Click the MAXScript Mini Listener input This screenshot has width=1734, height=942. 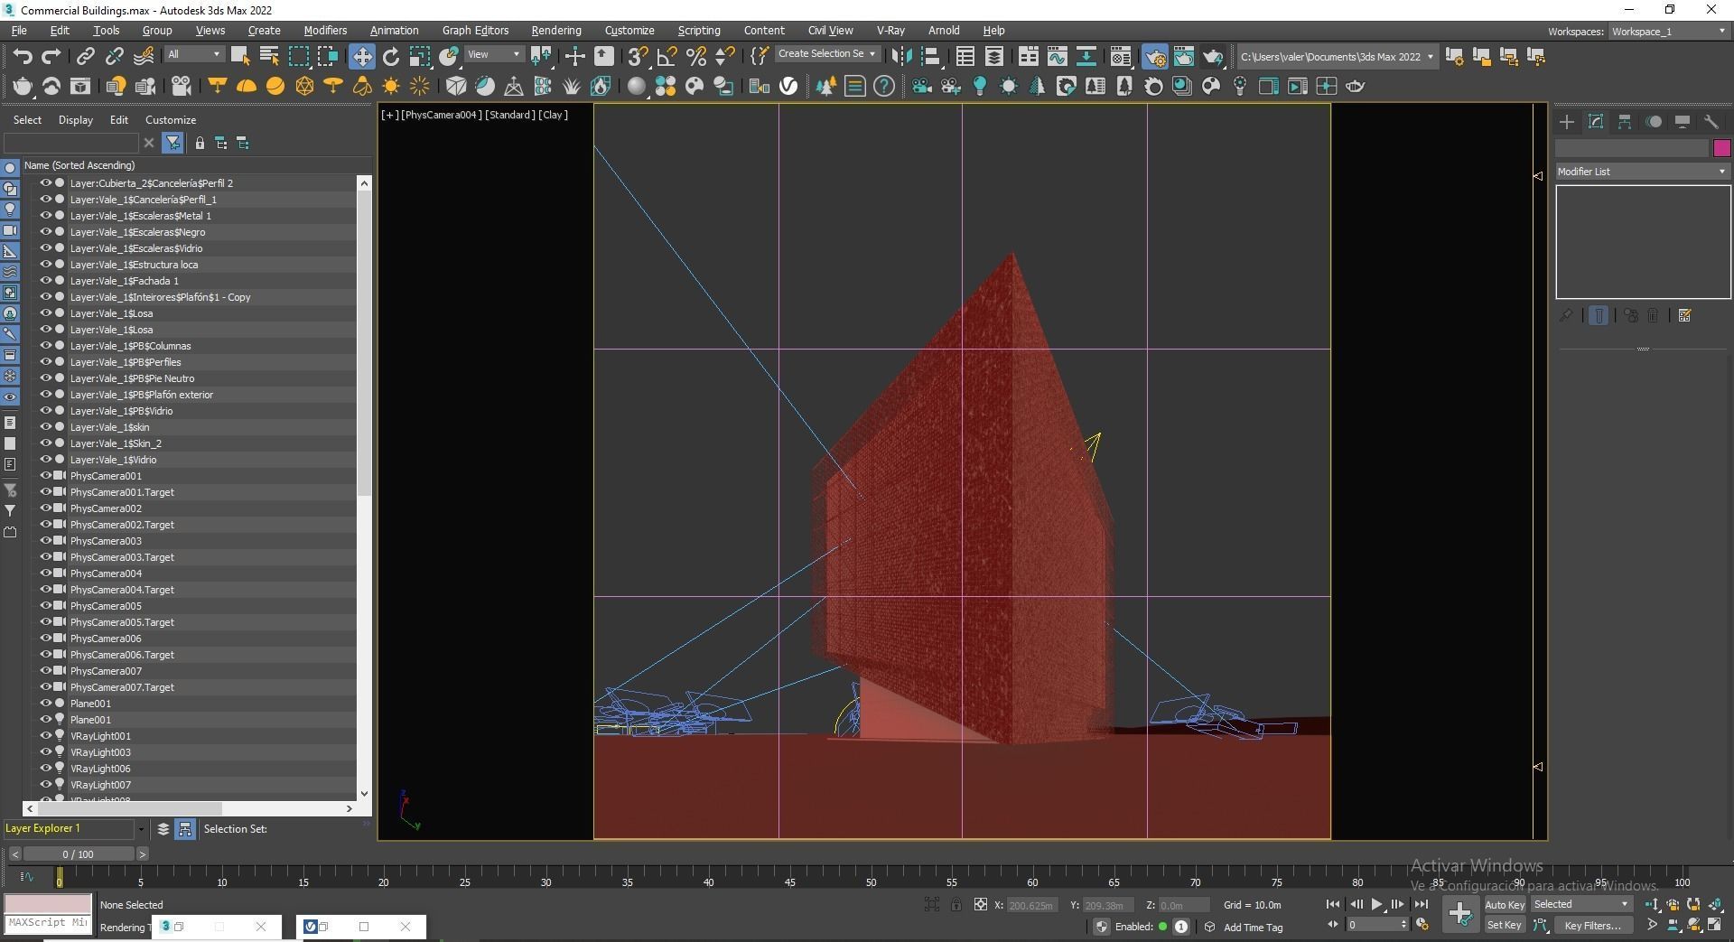coord(48,923)
